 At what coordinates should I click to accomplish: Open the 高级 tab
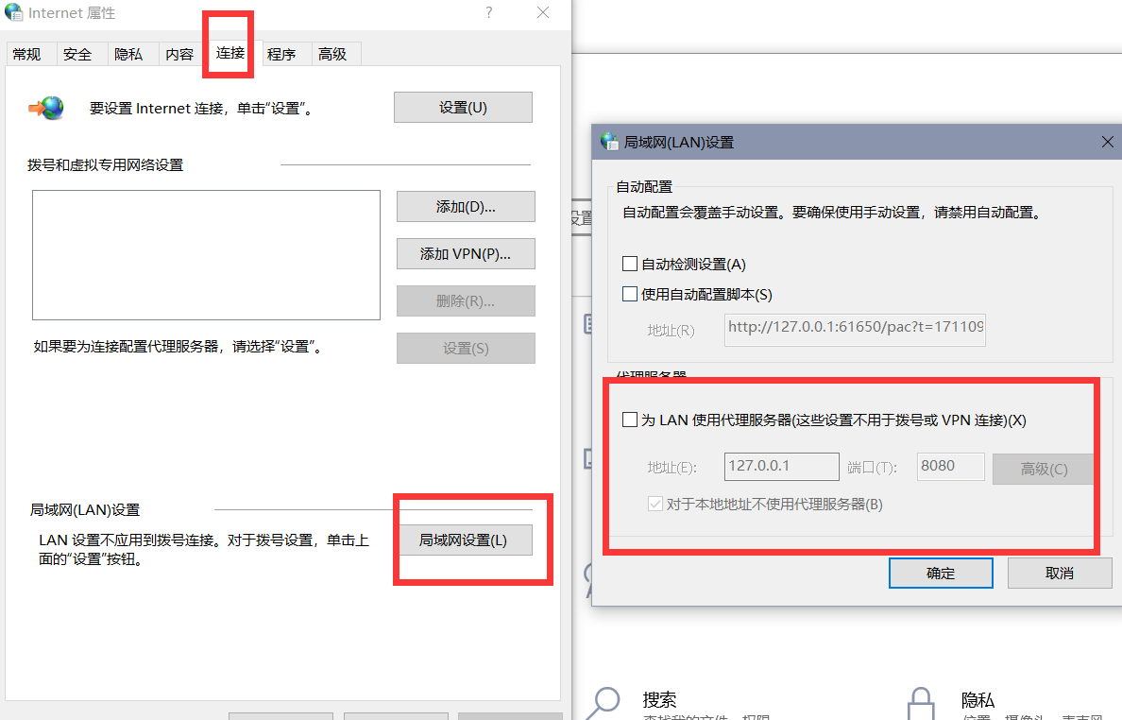(x=332, y=55)
